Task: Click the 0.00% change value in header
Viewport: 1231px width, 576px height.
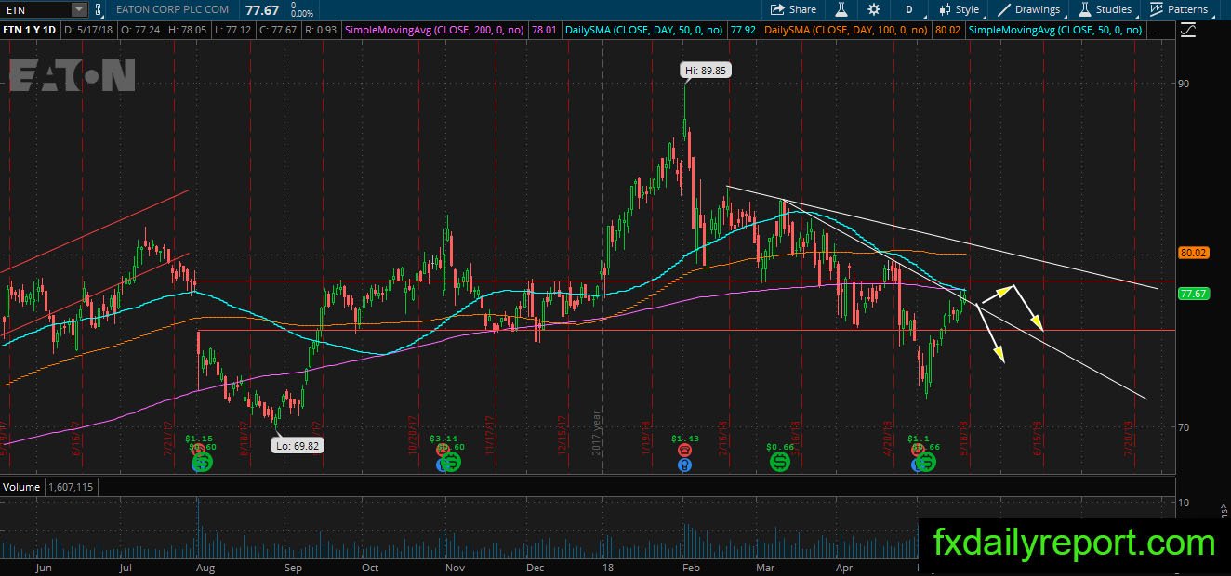Action: click(301, 14)
